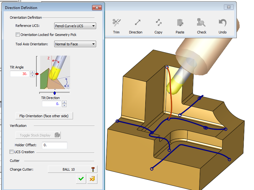This screenshot has width=254, height=190.
Task: Click the Paste icon in toolbar
Action: click(180, 23)
